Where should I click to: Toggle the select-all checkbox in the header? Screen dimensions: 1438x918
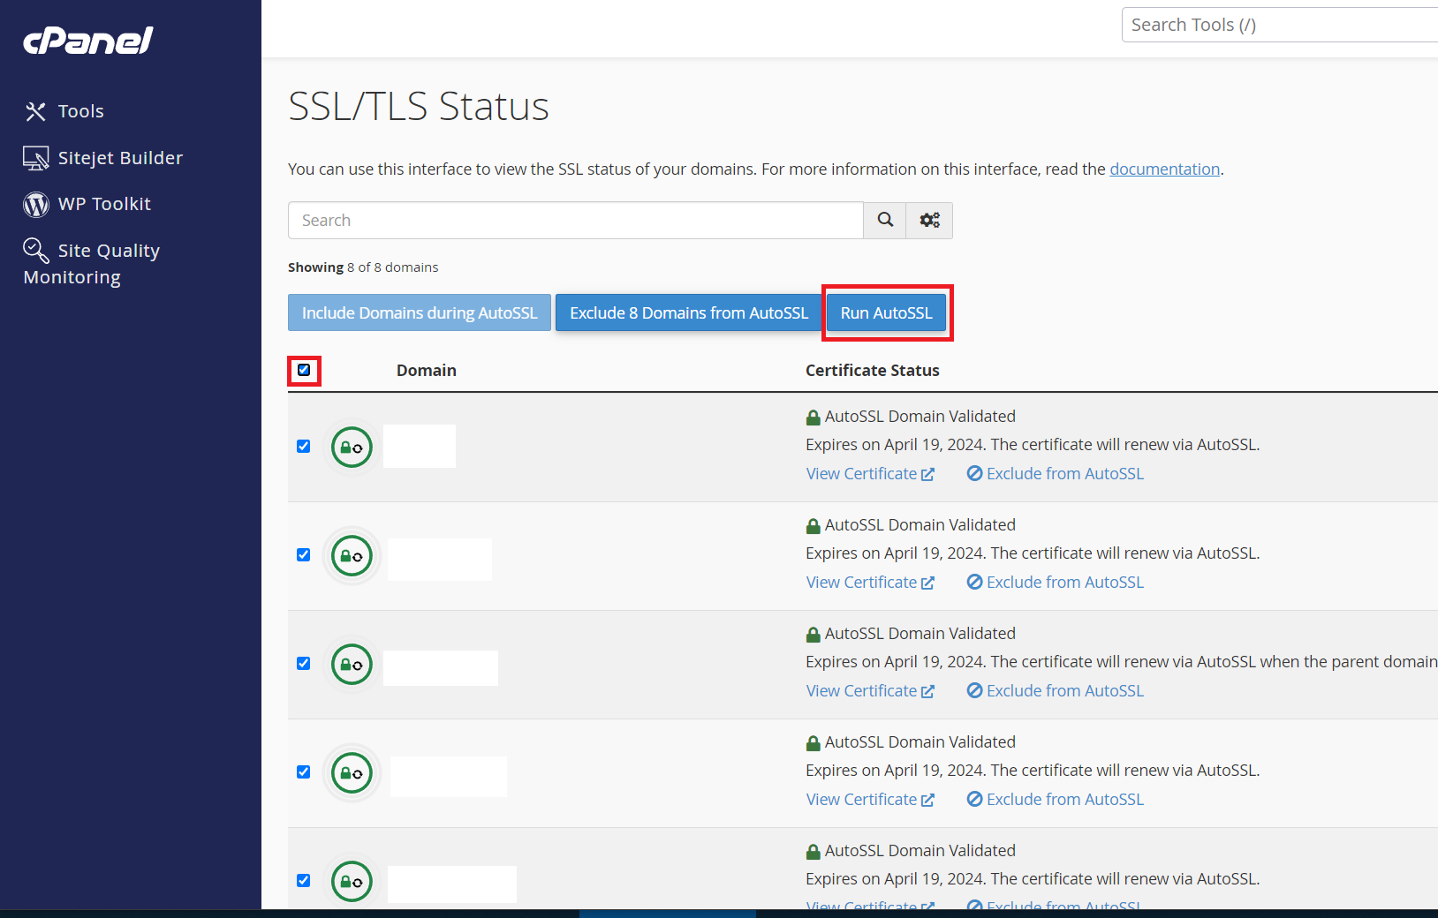coord(304,370)
